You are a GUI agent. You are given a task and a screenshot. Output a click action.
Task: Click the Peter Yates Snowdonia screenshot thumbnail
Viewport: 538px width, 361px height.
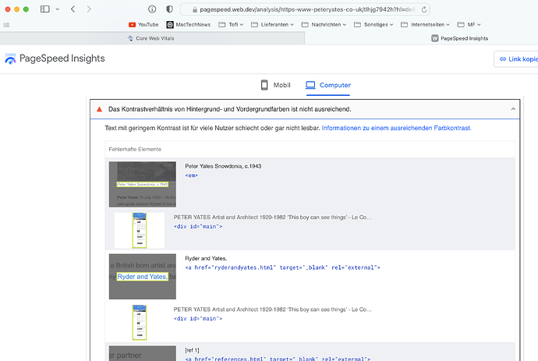(143, 184)
